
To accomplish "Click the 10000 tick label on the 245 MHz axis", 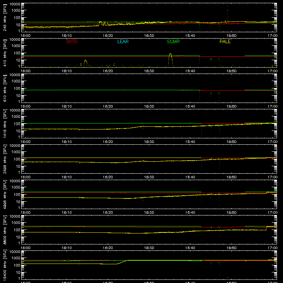I will point(15,4).
